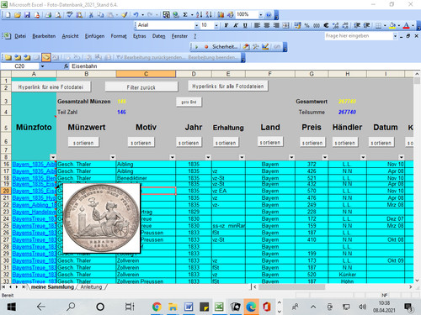Open Excel help with the blue question icon
Screen dimensions: 421x315
[269, 15]
